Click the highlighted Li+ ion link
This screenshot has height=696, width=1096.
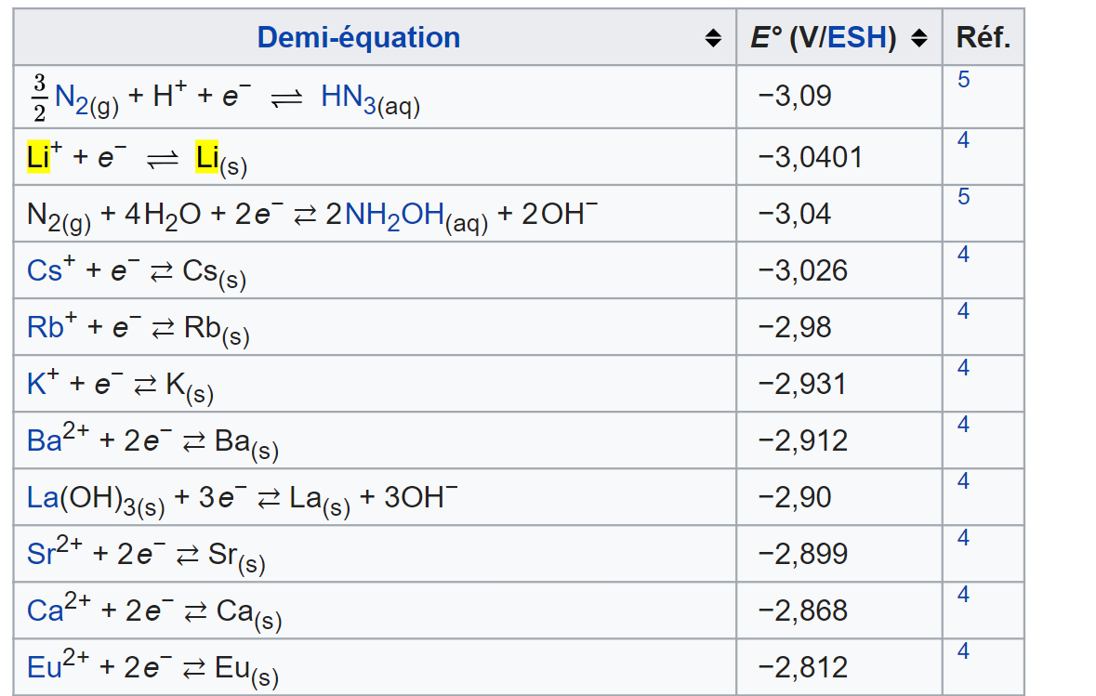coord(38,157)
